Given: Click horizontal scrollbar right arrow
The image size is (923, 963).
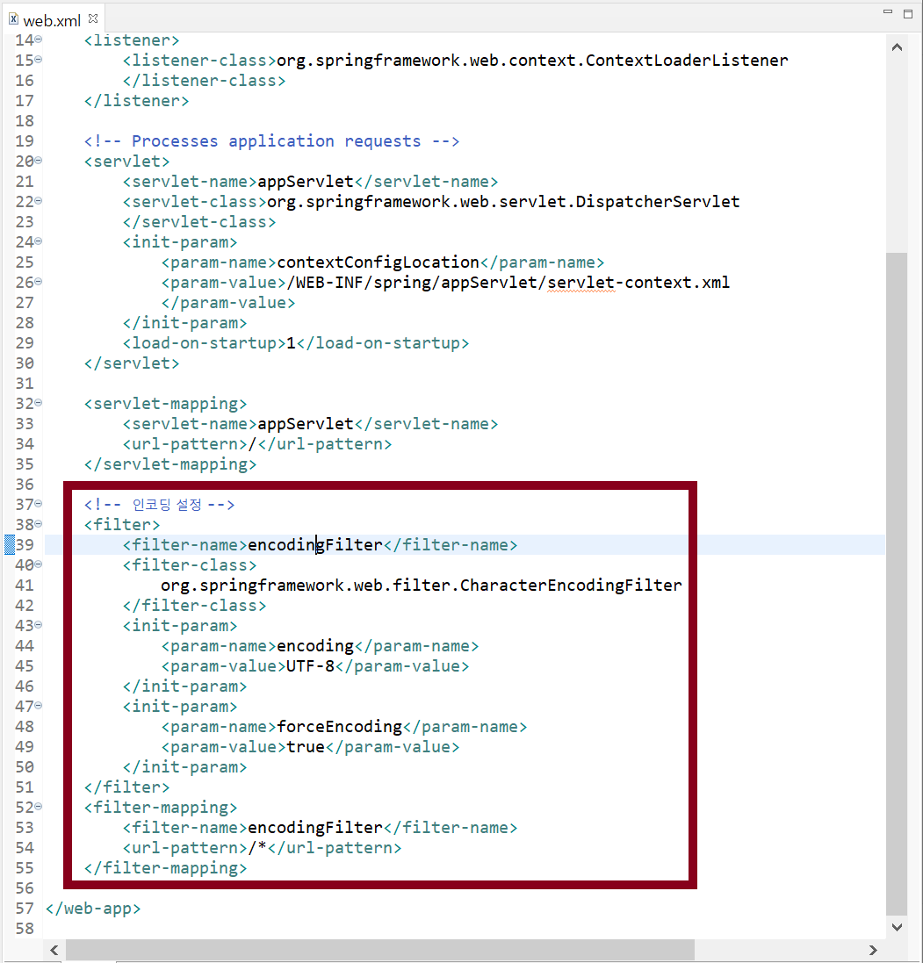Looking at the screenshot, I should [x=873, y=950].
